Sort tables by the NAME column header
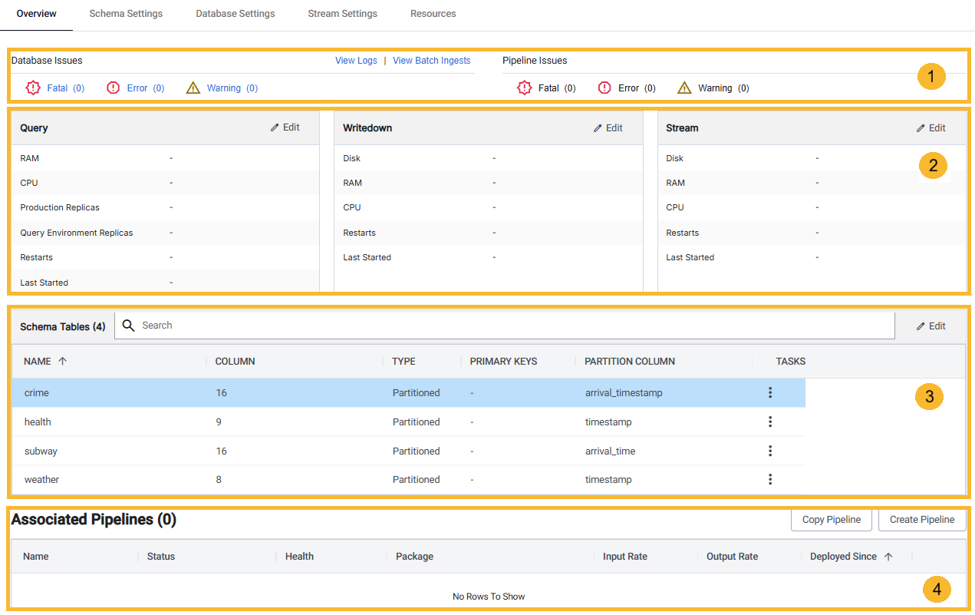 (38, 361)
